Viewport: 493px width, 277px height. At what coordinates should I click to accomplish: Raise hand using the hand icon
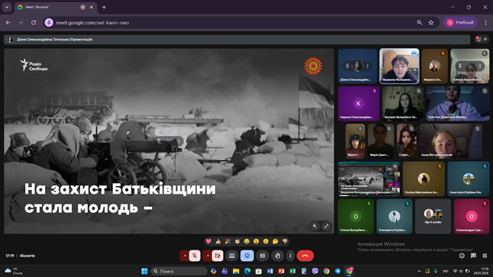pos(278,256)
